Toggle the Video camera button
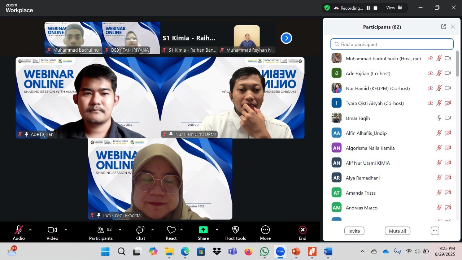The height and width of the screenshot is (260, 462). click(52, 233)
